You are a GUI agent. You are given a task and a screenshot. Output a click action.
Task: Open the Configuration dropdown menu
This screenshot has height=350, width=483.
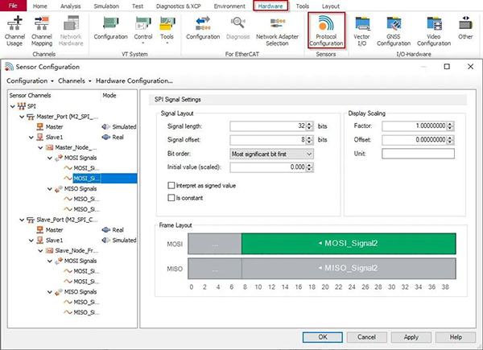pos(30,81)
